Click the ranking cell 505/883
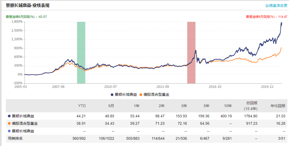This screenshot has width=289, height=146. (133, 138)
